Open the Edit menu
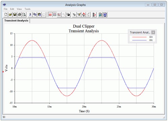Screen dimensions: 168x121 click(12, 9)
